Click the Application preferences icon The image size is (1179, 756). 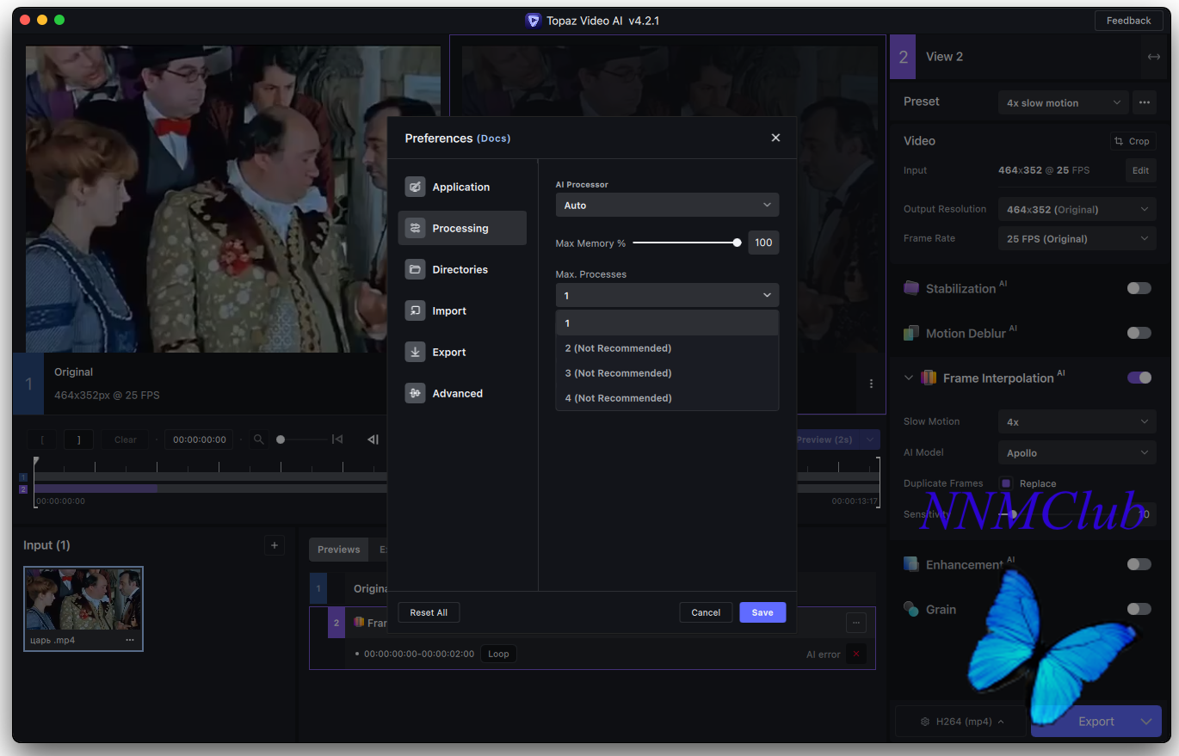pos(415,187)
